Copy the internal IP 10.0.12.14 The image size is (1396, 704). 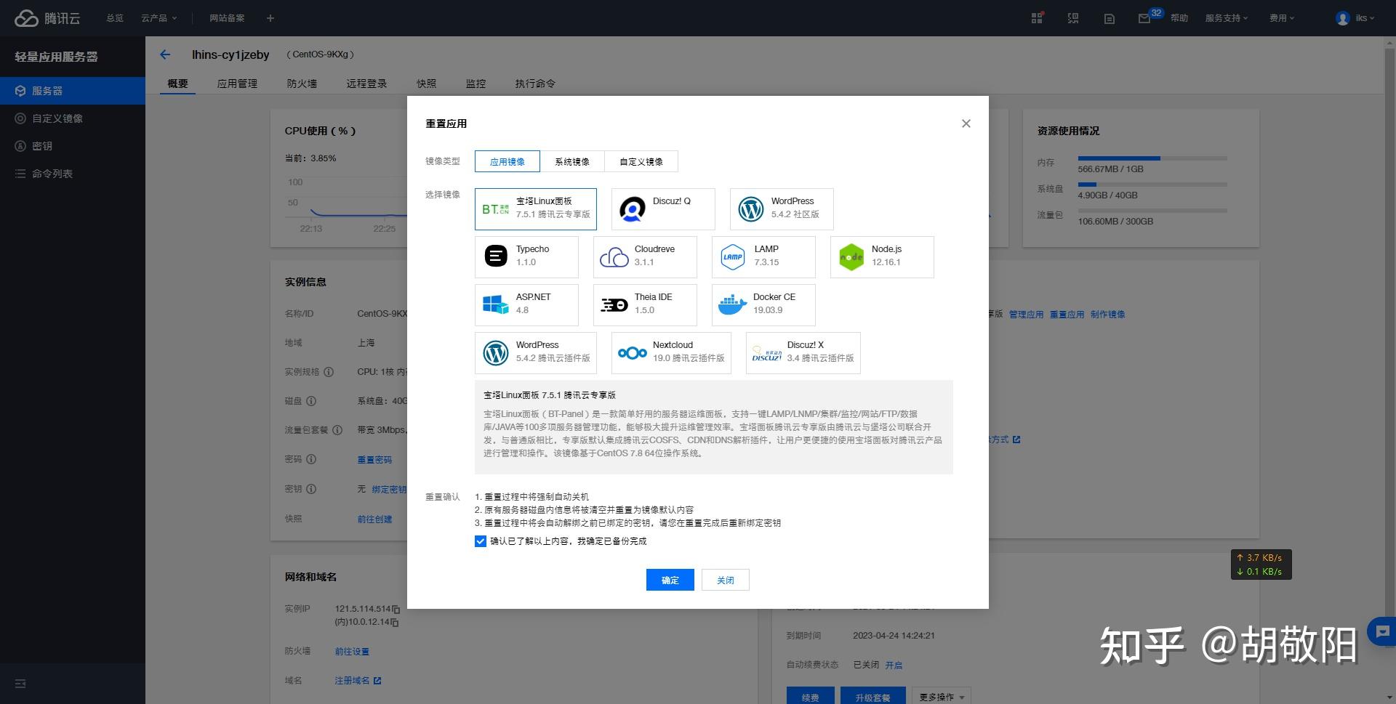394,622
